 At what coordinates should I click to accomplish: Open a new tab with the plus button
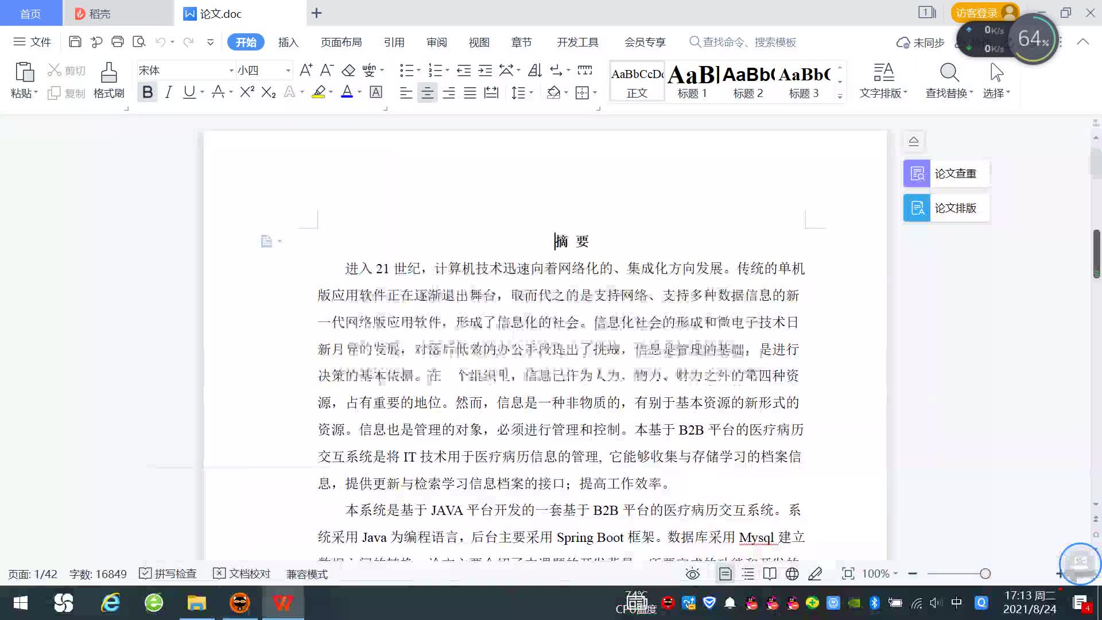(x=316, y=13)
